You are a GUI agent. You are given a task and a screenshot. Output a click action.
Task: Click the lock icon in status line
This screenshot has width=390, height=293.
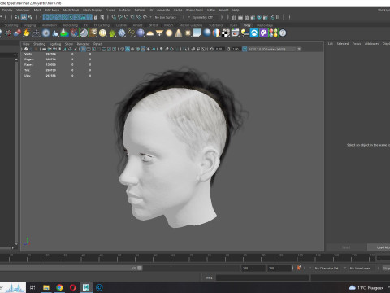96,17
